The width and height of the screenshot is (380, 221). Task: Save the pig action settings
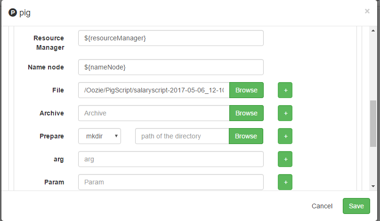356,206
